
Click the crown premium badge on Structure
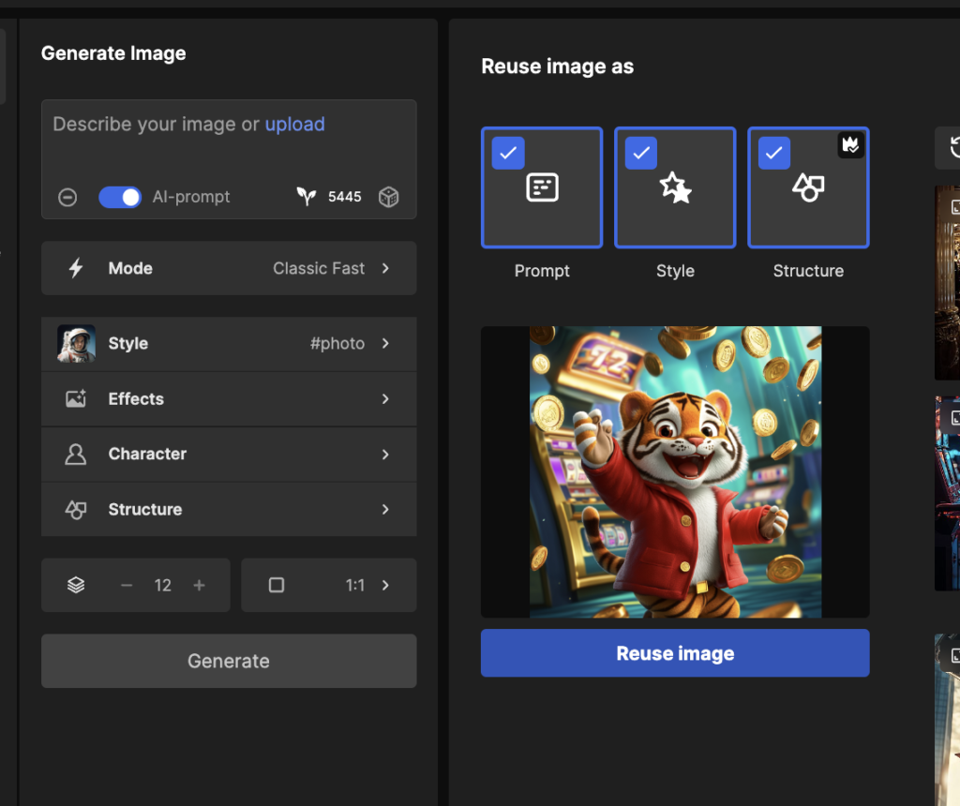pos(850,145)
